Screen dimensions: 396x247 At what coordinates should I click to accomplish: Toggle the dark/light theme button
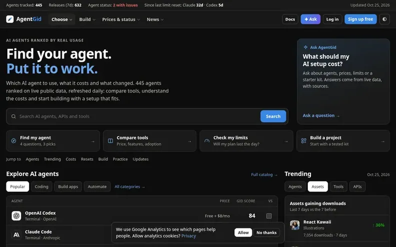point(384,19)
